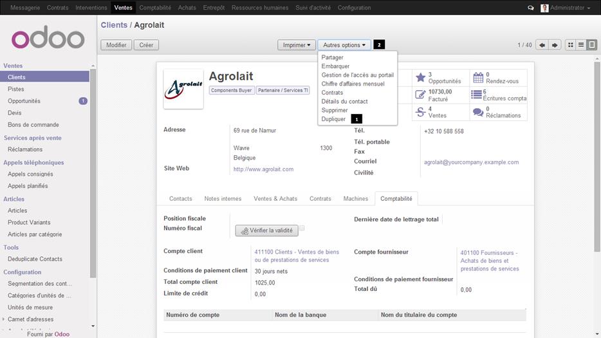This screenshot has width=601, height=338.
Task: Collapse the Autres options dropdown
Action: 344,45
